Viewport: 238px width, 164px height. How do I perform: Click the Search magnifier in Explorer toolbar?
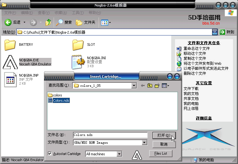pos(59,22)
